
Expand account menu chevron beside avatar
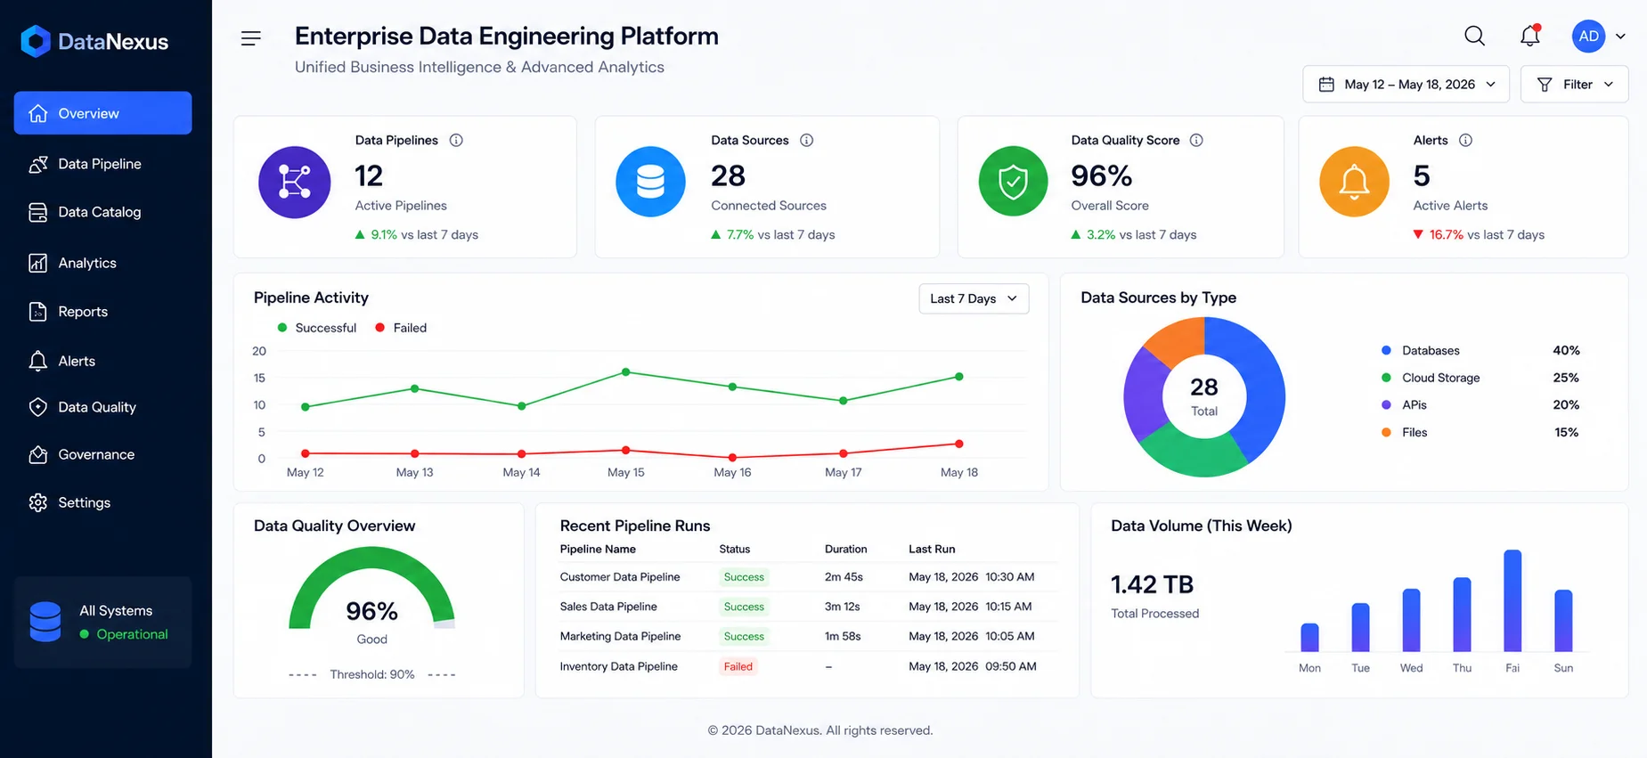coord(1620,37)
